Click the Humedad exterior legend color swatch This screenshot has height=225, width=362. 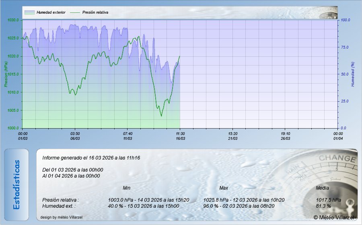(29, 12)
